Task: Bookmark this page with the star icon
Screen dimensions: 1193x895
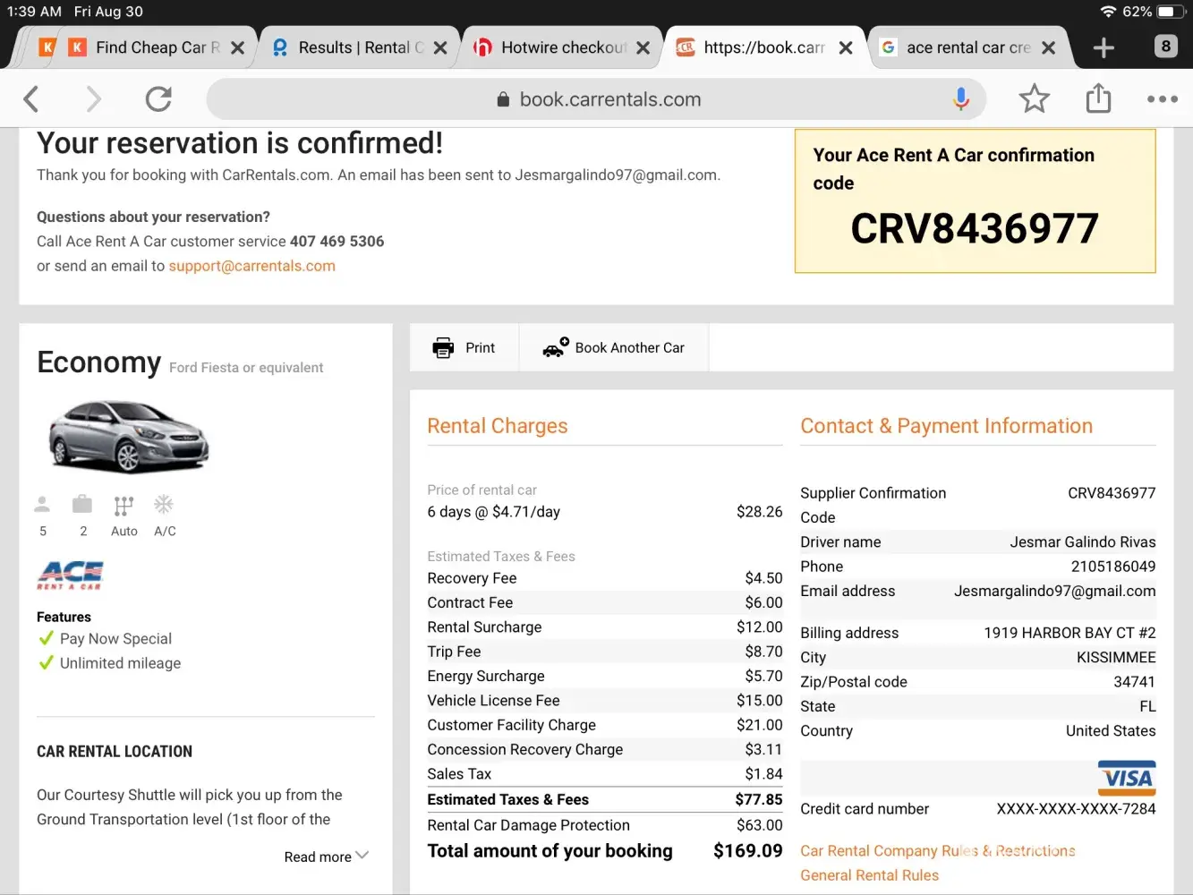Action: coord(1035,98)
